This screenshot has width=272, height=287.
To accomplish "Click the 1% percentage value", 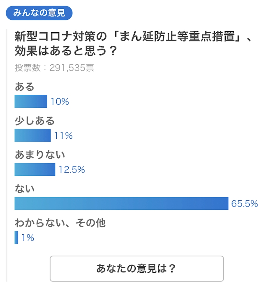I will click(28, 238).
